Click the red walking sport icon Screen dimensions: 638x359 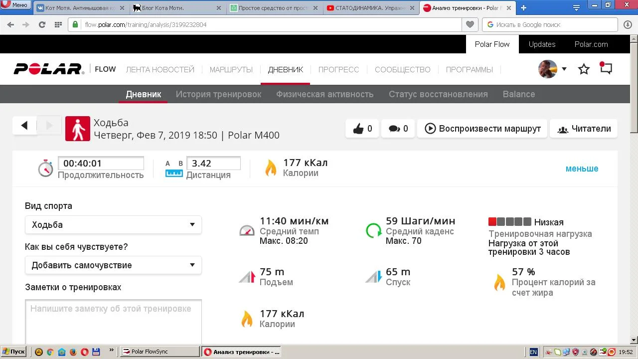click(x=78, y=129)
